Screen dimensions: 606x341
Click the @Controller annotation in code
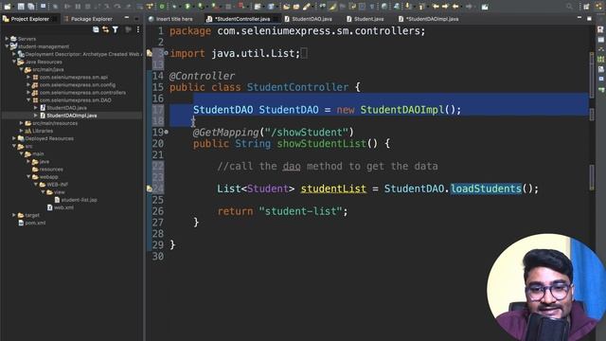[202, 76]
